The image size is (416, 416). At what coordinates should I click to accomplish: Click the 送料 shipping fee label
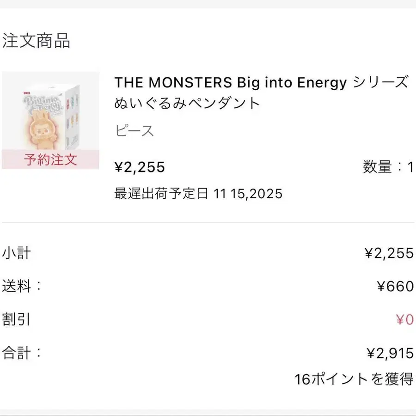pos(21,286)
